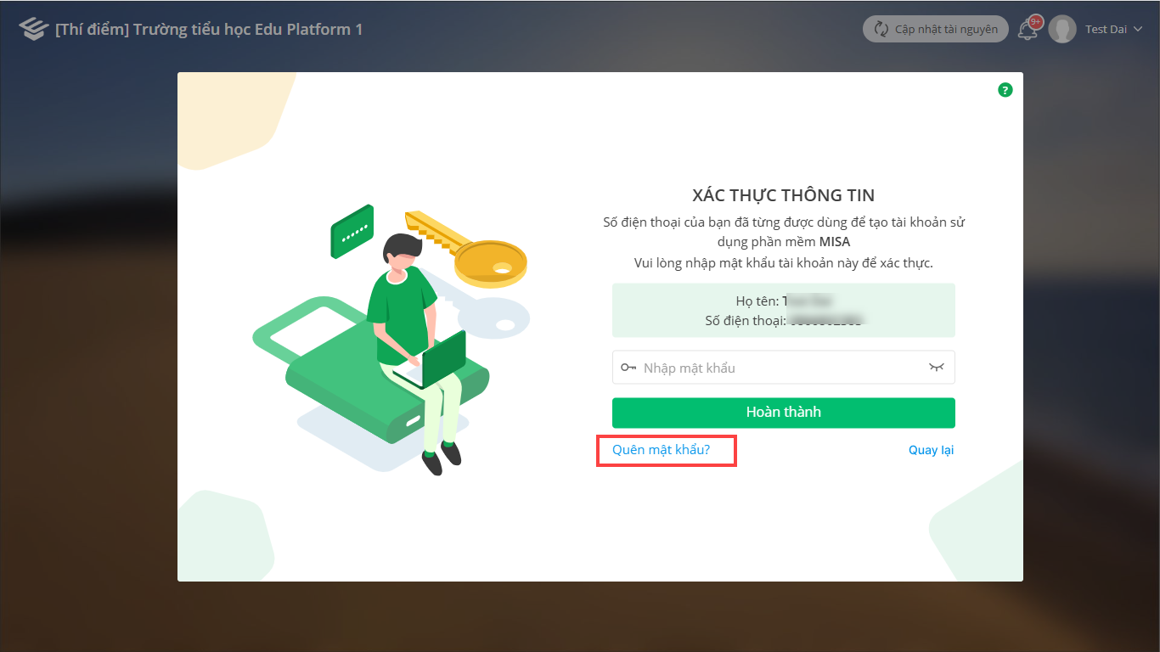Screen dimensions: 1160x652
Task: Expand the Test Dai account dropdown arrow
Action: click(x=1137, y=29)
